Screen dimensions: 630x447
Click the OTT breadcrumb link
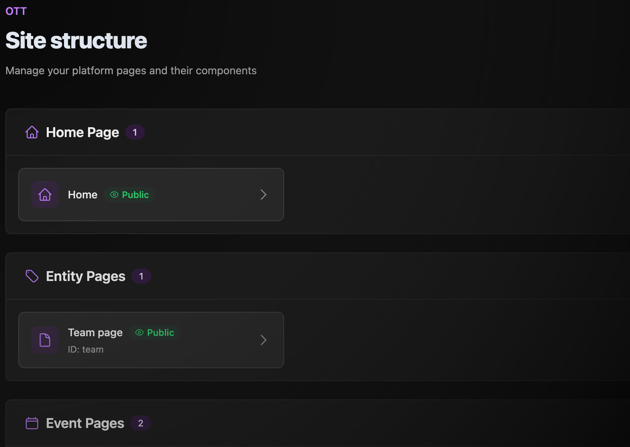[16, 11]
